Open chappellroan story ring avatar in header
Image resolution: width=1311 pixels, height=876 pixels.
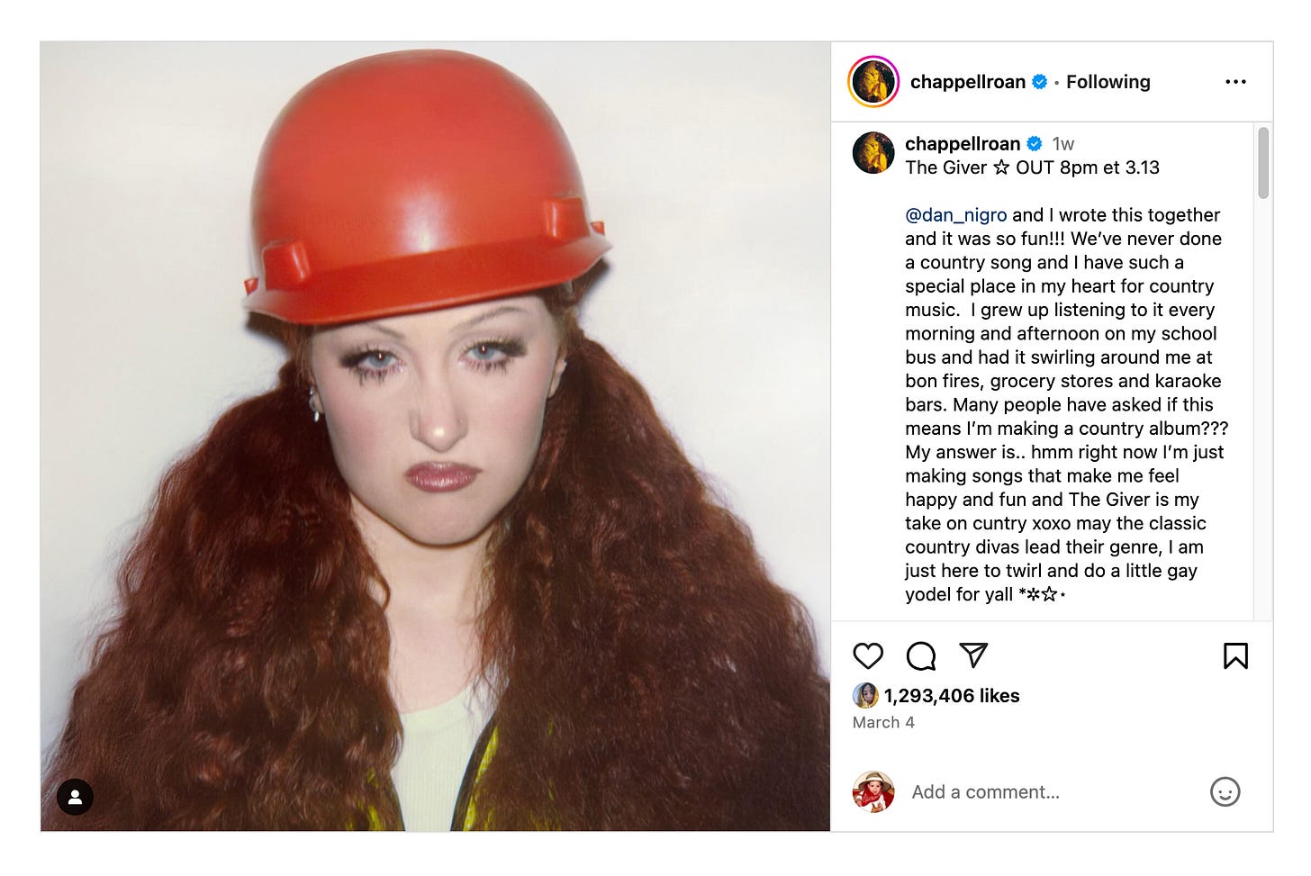(873, 82)
